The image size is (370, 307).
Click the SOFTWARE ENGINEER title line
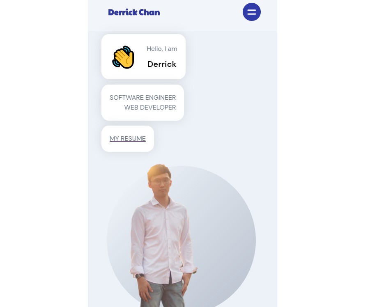click(142, 98)
